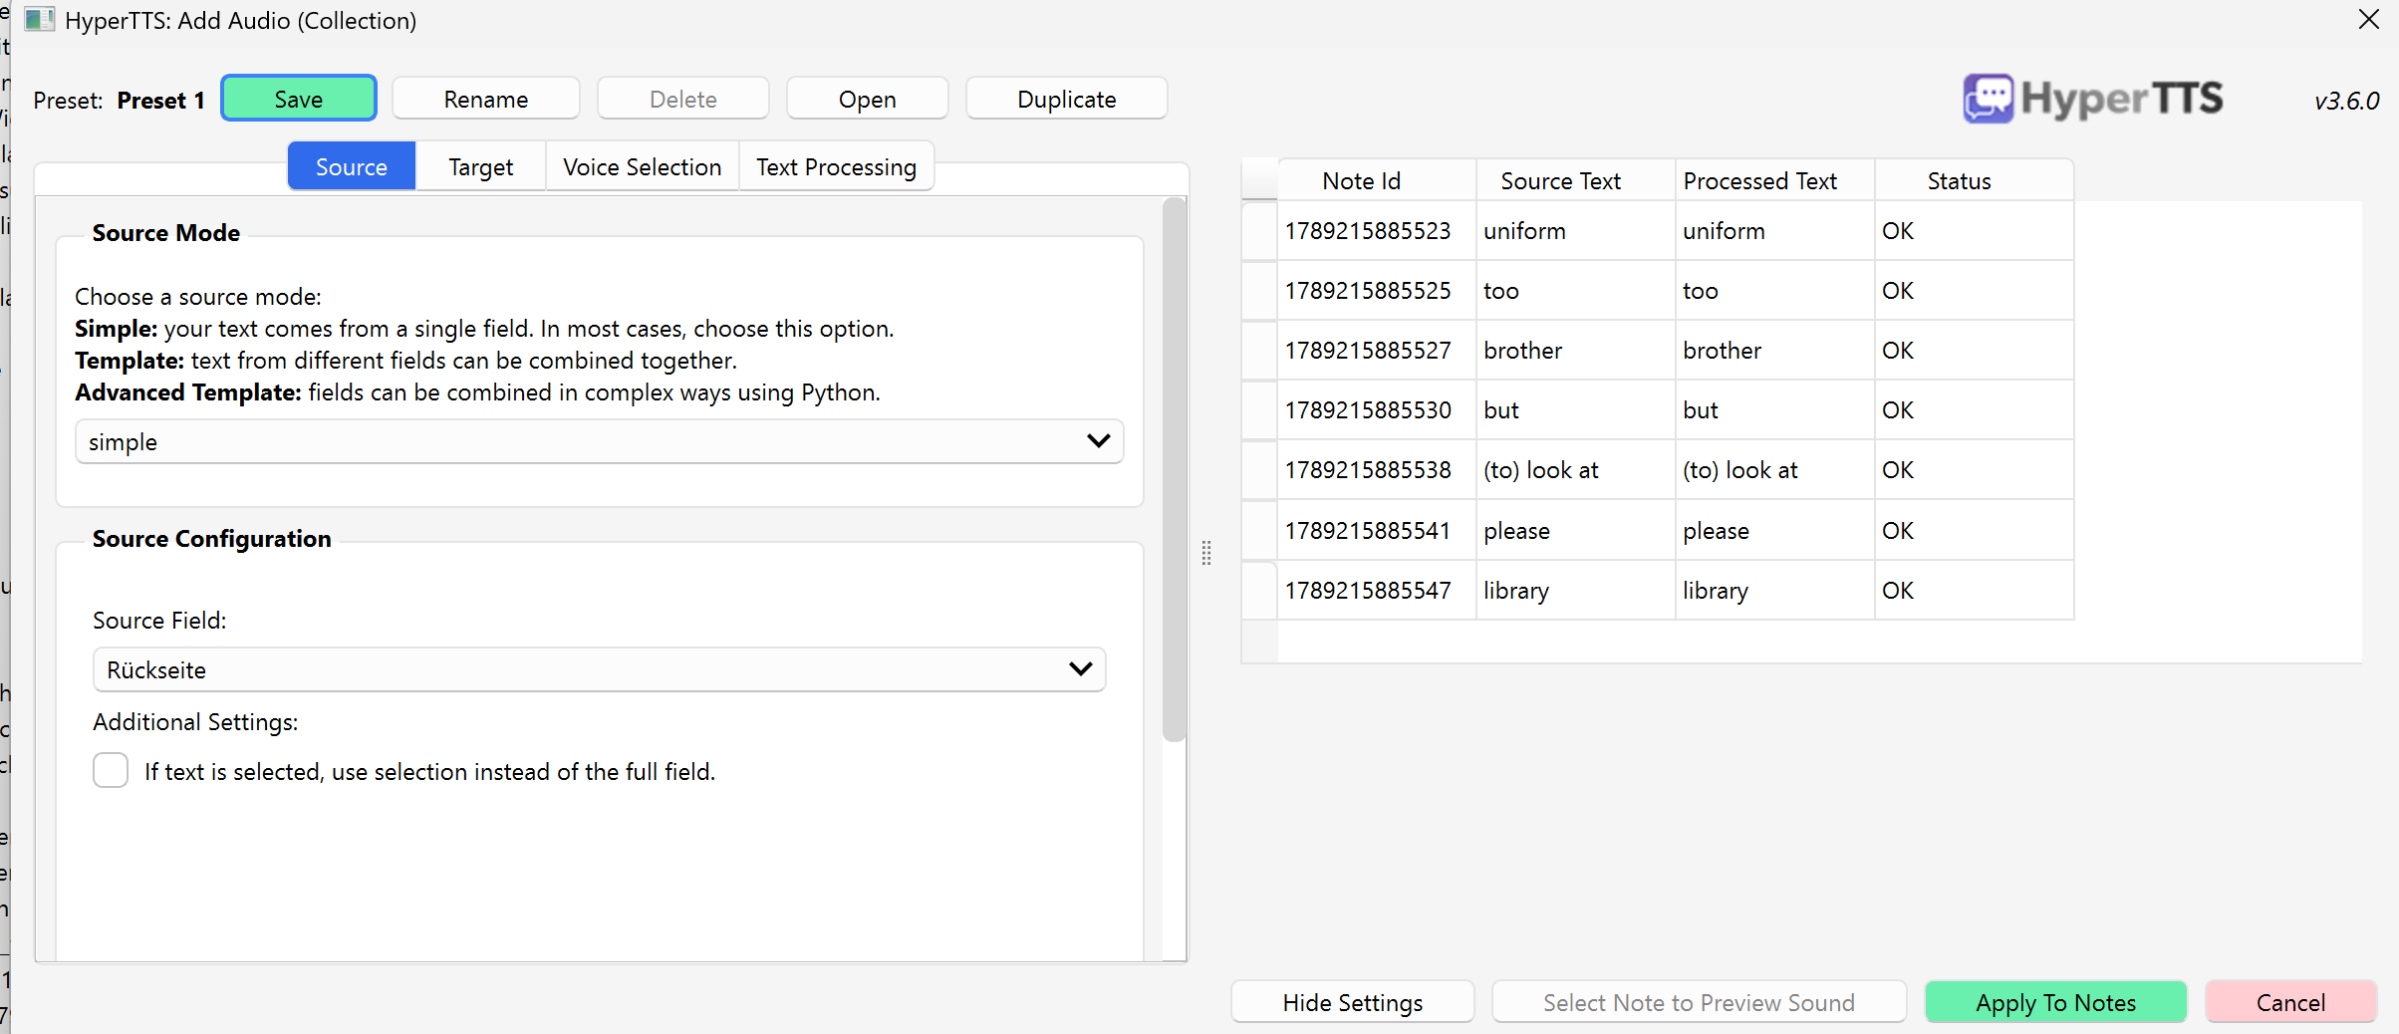
Task: Hide the settings panel
Action: [1353, 1002]
